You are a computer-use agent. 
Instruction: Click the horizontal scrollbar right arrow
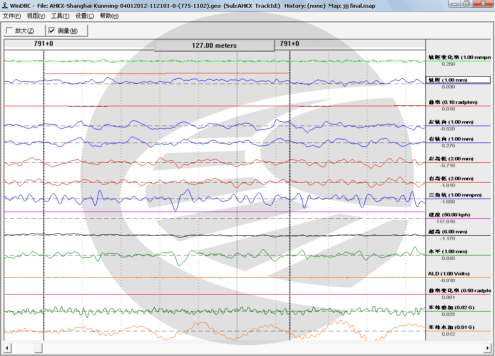click(x=487, y=348)
